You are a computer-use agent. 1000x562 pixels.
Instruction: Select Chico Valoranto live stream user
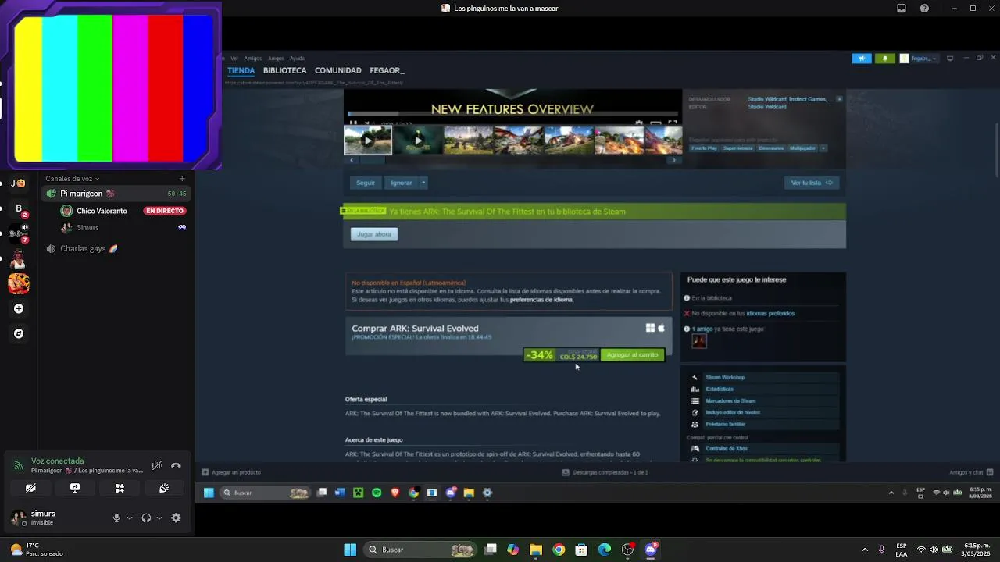coord(102,211)
